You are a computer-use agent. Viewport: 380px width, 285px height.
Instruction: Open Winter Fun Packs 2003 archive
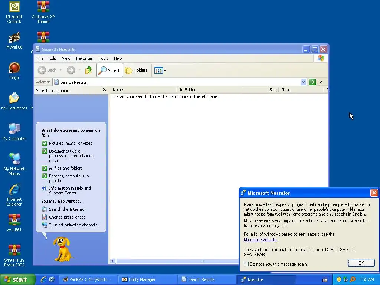tap(14, 256)
